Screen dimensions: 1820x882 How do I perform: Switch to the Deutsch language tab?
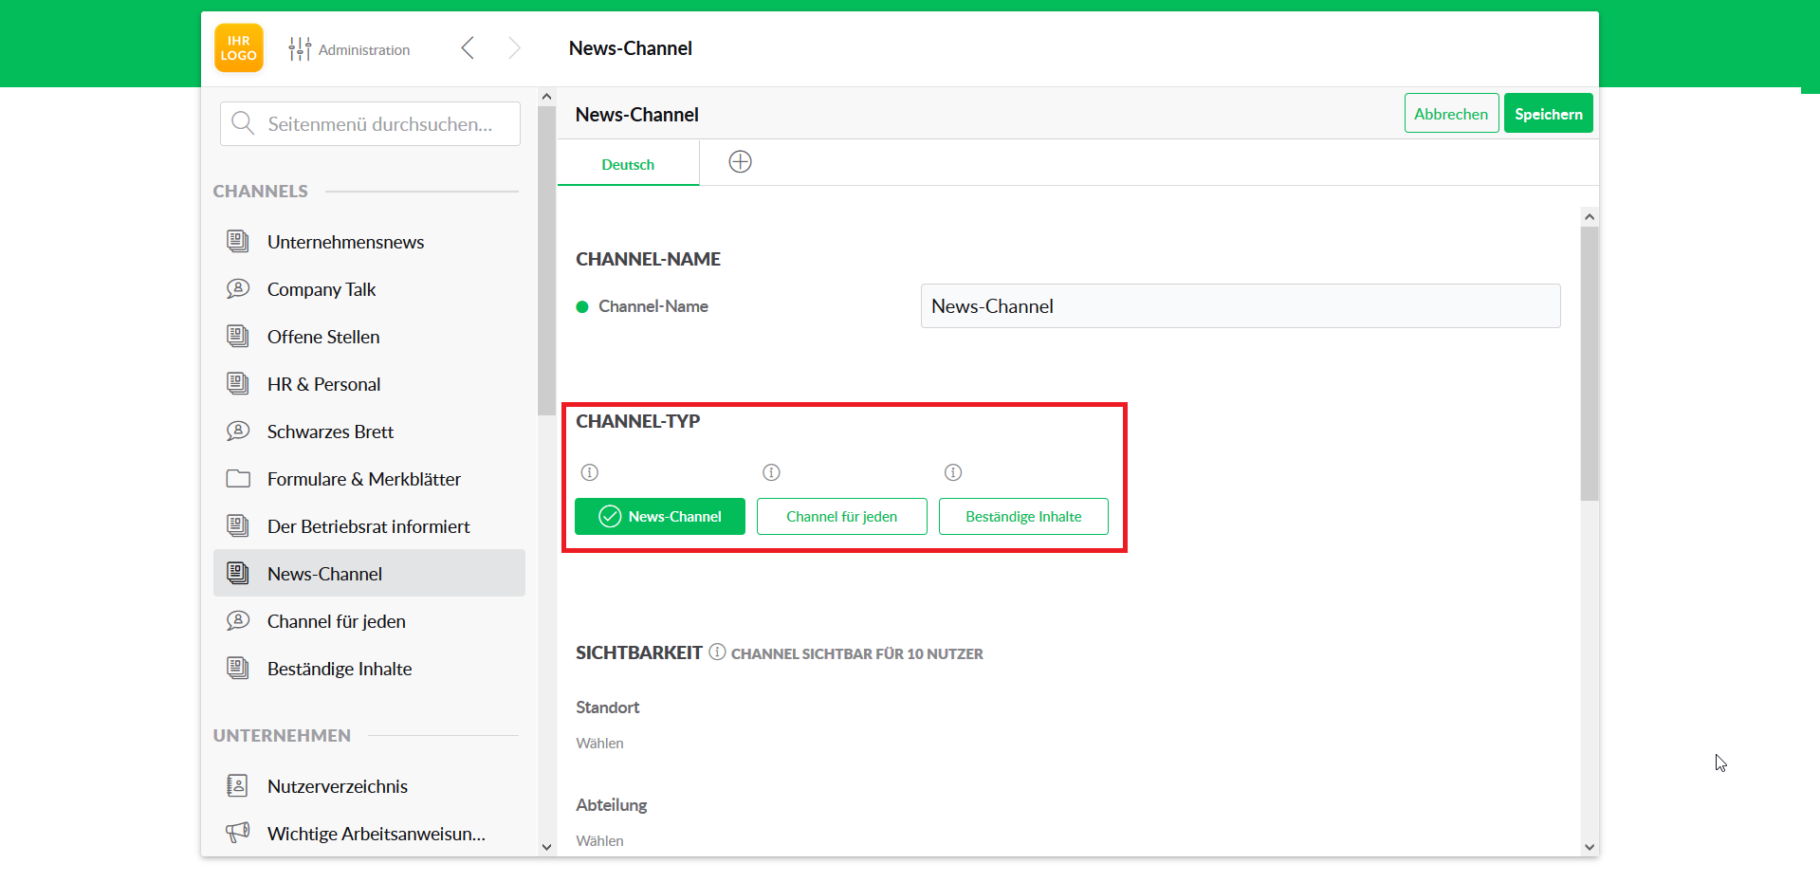click(x=627, y=163)
